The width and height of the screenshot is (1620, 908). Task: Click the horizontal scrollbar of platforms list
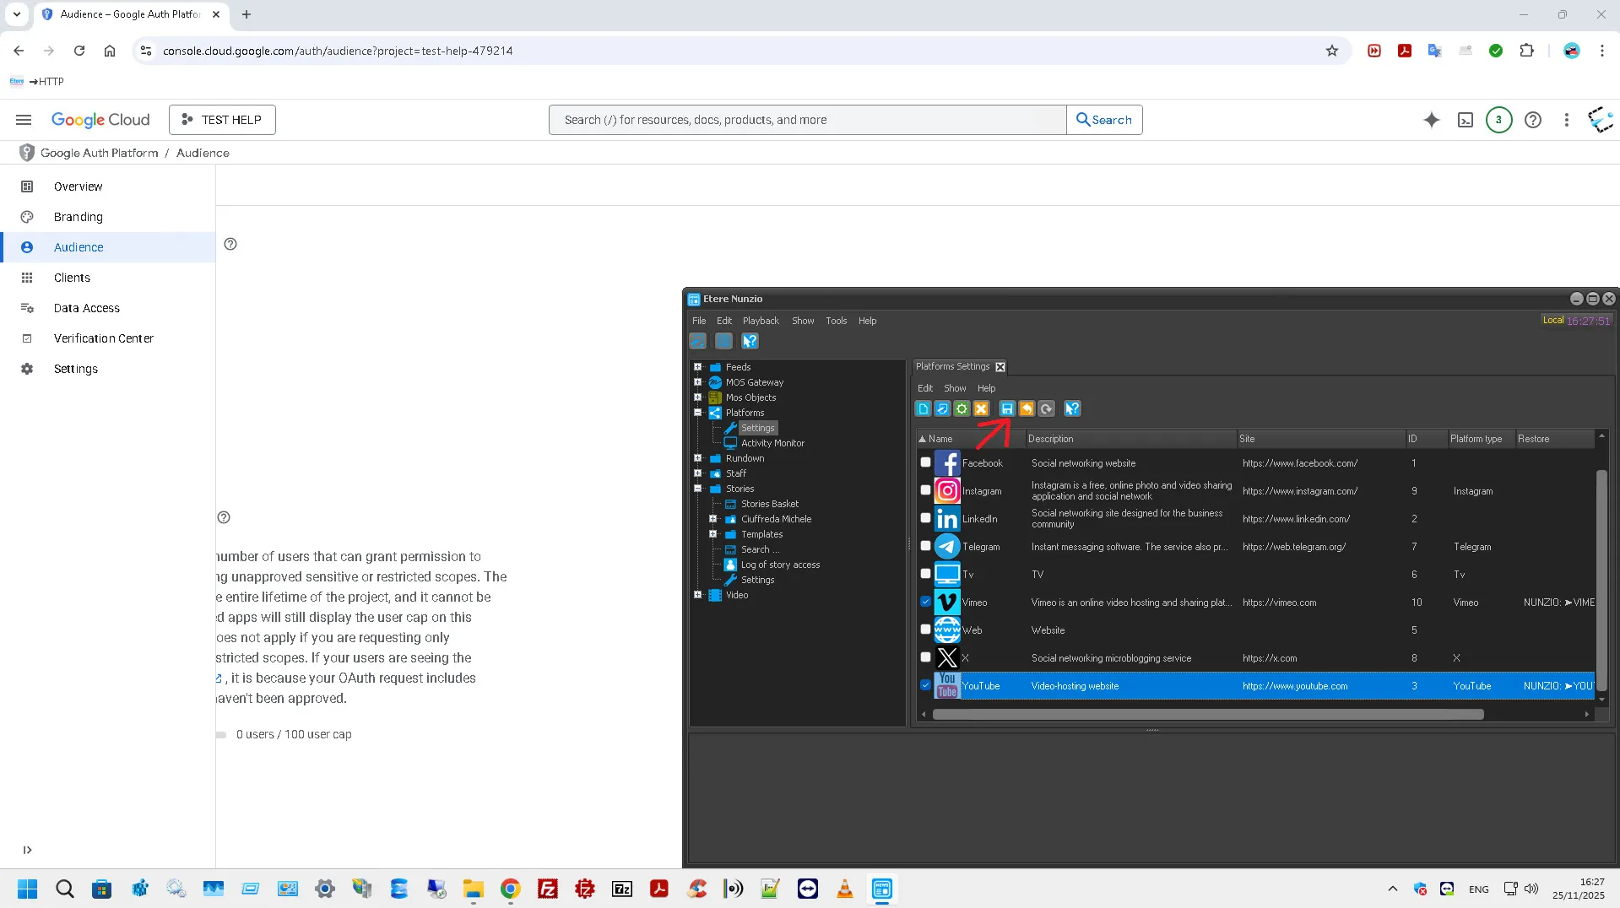(x=1207, y=715)
